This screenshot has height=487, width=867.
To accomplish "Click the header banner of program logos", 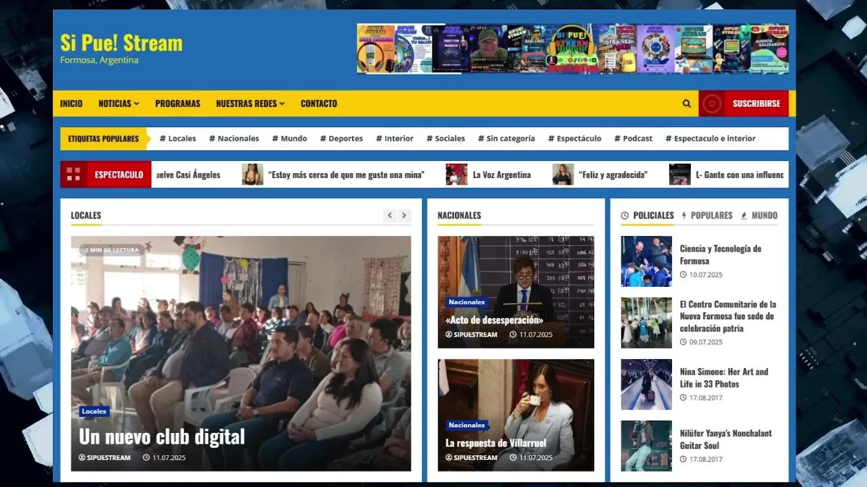I will [x=573, y=49].
